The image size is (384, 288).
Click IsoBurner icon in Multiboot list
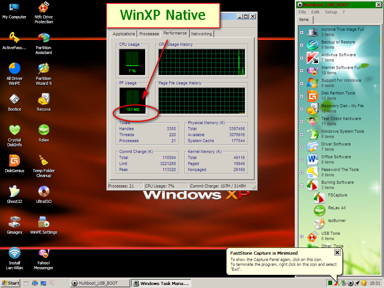click(319, 223)
